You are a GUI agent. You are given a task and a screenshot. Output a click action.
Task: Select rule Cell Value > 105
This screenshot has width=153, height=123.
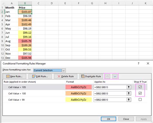pos(17,87)
